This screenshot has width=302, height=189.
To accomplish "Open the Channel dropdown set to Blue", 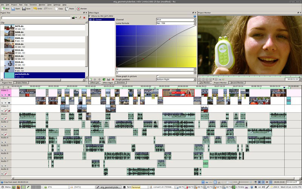I will (176, 19).
